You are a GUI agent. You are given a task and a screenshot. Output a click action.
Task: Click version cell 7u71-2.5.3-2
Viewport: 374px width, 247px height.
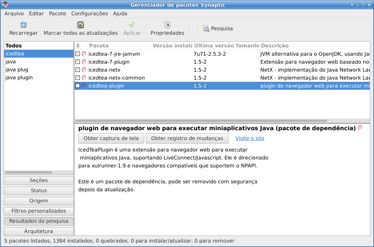tap(210, 54)
